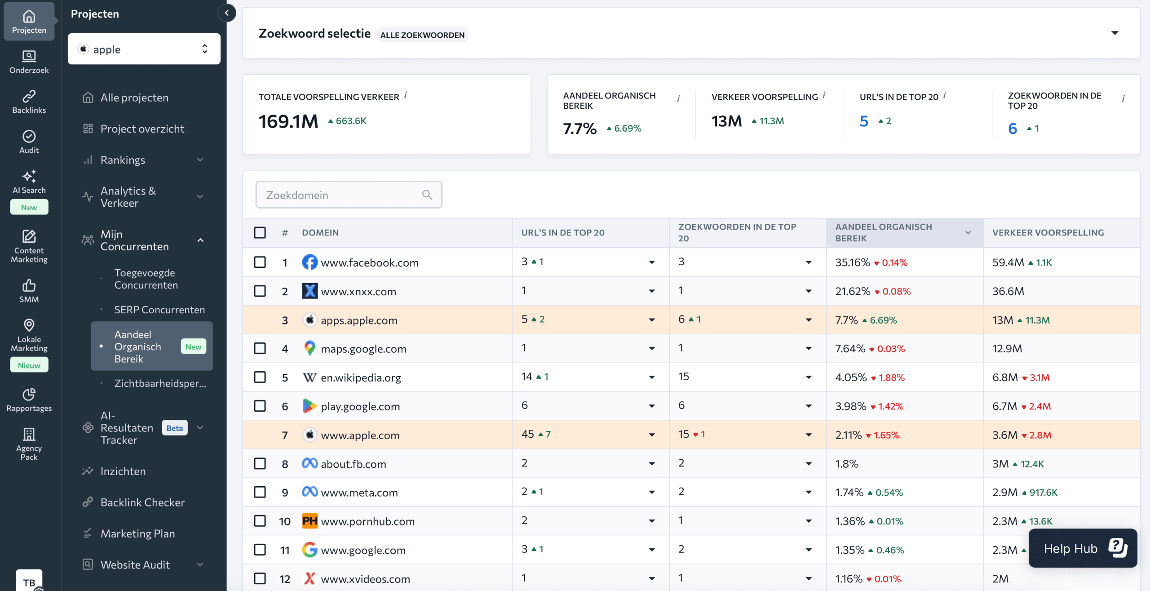Show info for Totale Voorspelling Verkeer
1150x591 pixels.
click(405, 95)
